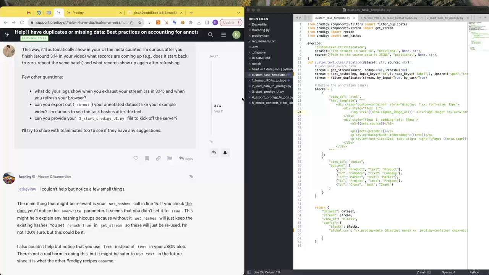489x275 pixels.
Task: Open "the docs" hyperlink in koaning's post
Action: pos(104,207)
